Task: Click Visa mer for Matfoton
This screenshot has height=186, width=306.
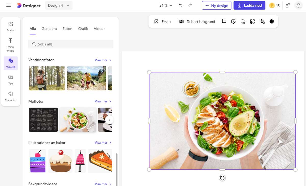Action: pyautogui.click(x=103, y=101)
